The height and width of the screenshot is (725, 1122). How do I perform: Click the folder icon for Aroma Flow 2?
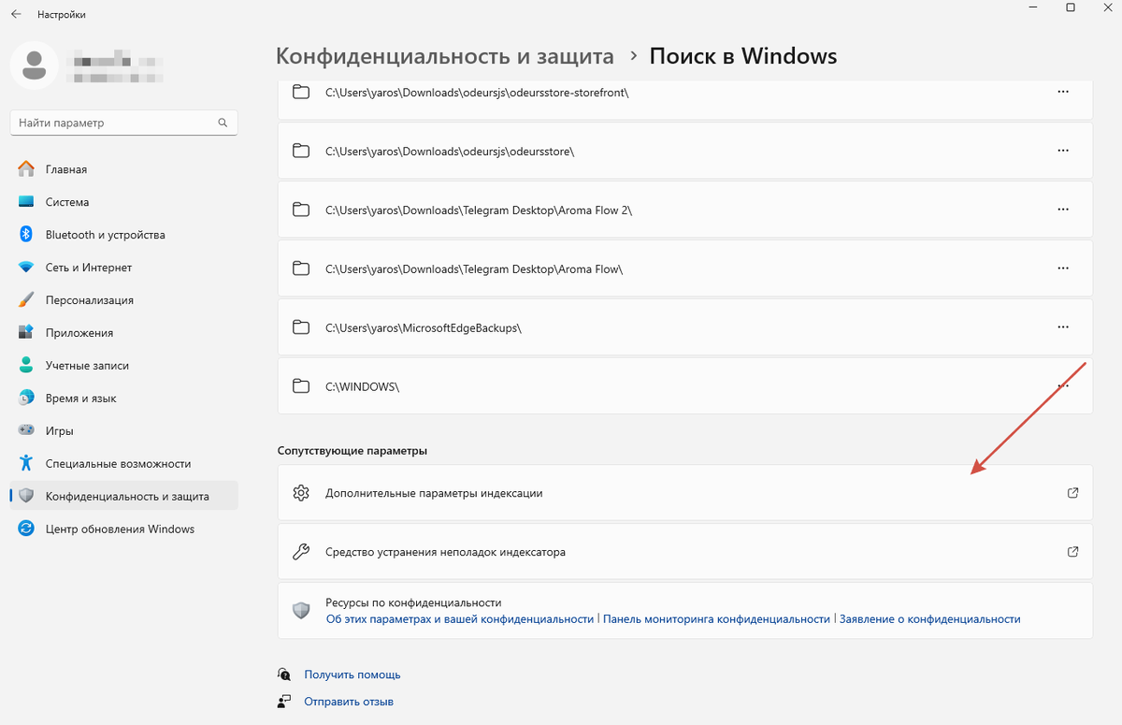coord(301,210)
